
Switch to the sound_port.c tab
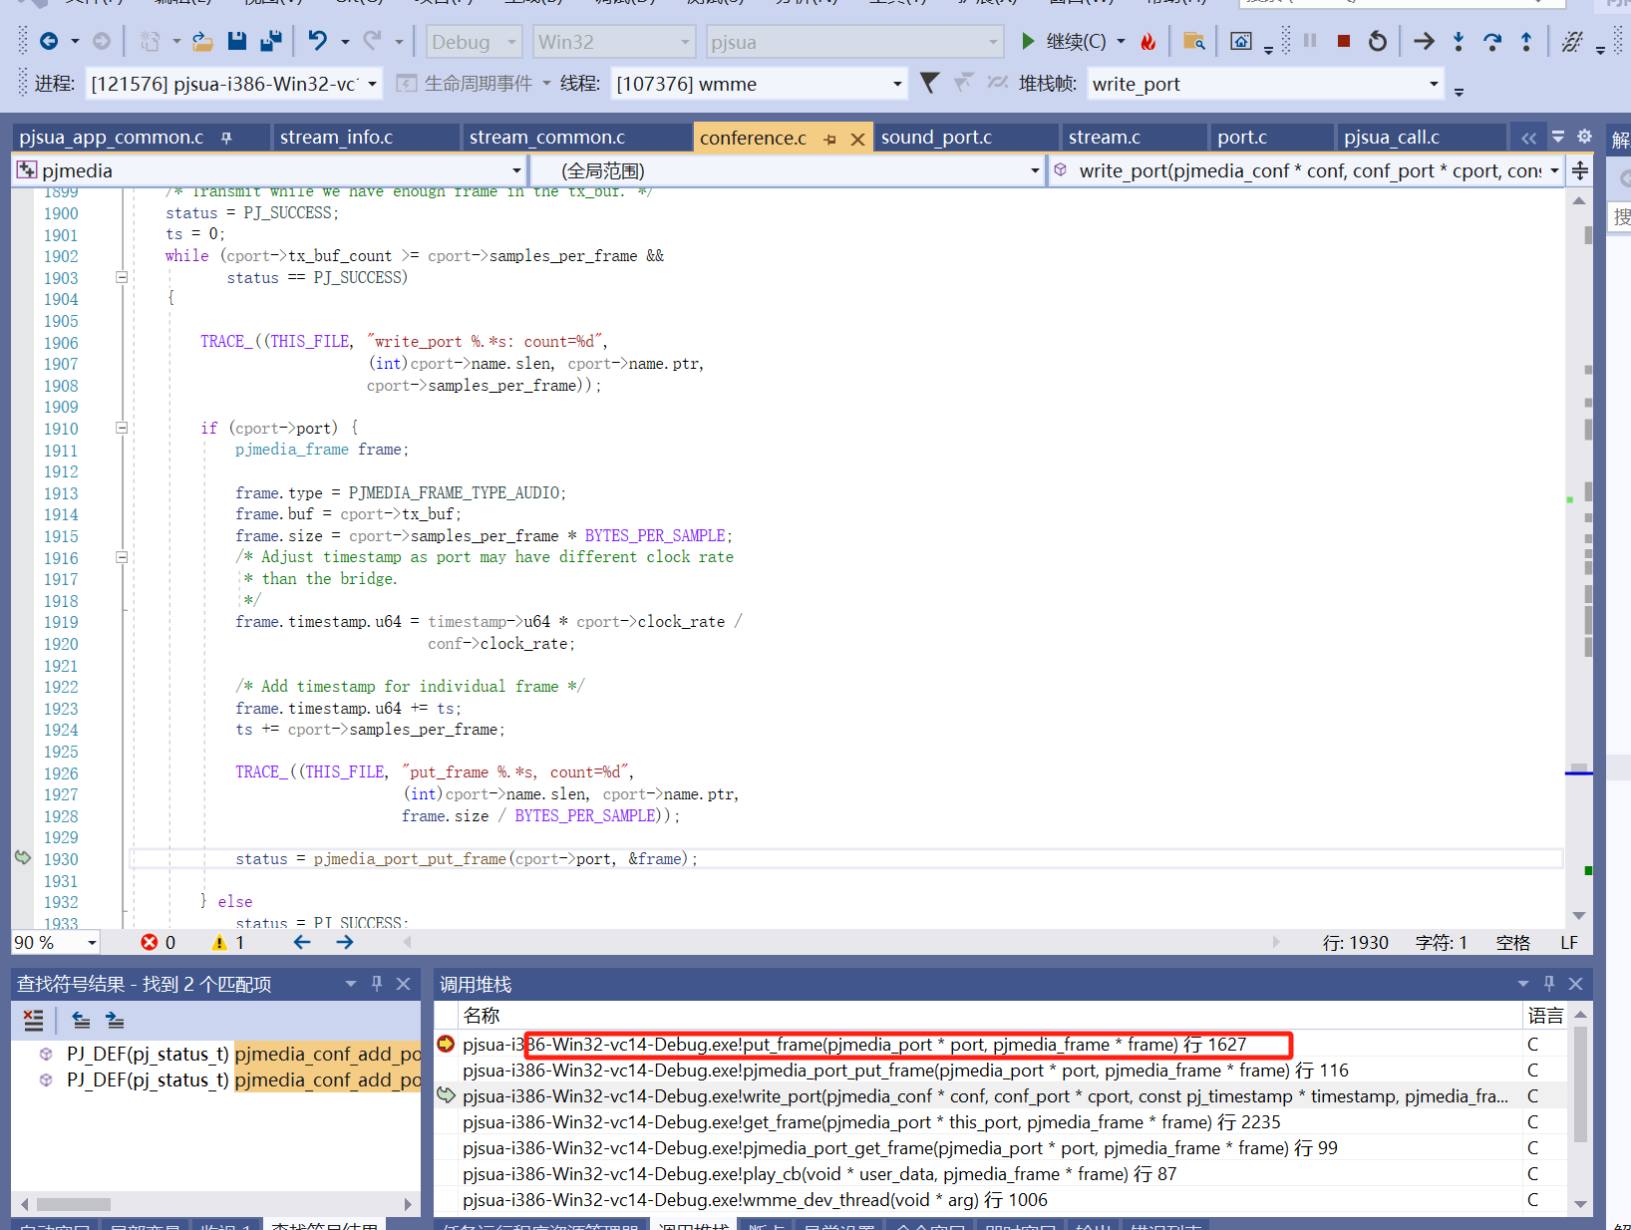[936, 138]
